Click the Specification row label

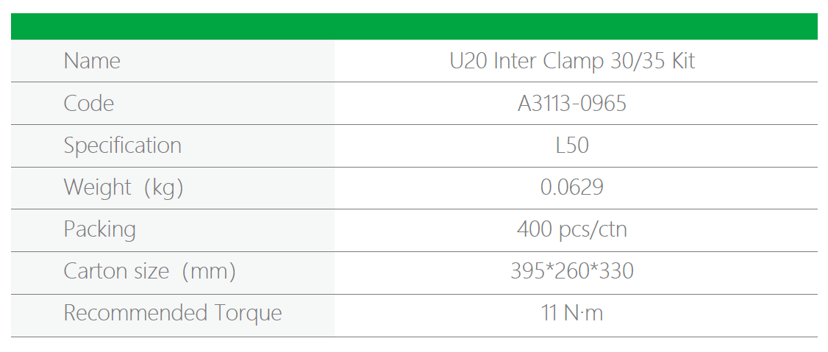[122, 146]
